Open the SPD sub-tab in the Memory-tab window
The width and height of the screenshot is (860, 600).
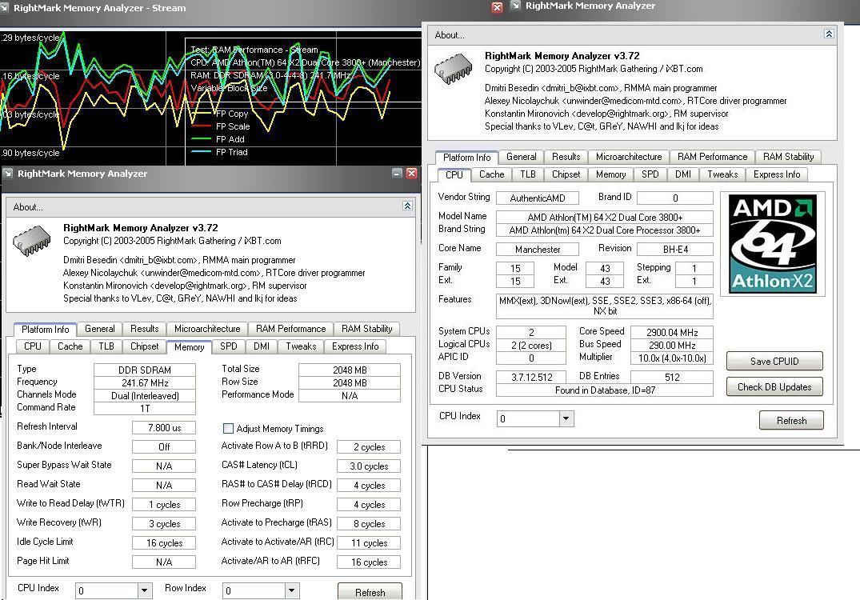click(229, 346)
